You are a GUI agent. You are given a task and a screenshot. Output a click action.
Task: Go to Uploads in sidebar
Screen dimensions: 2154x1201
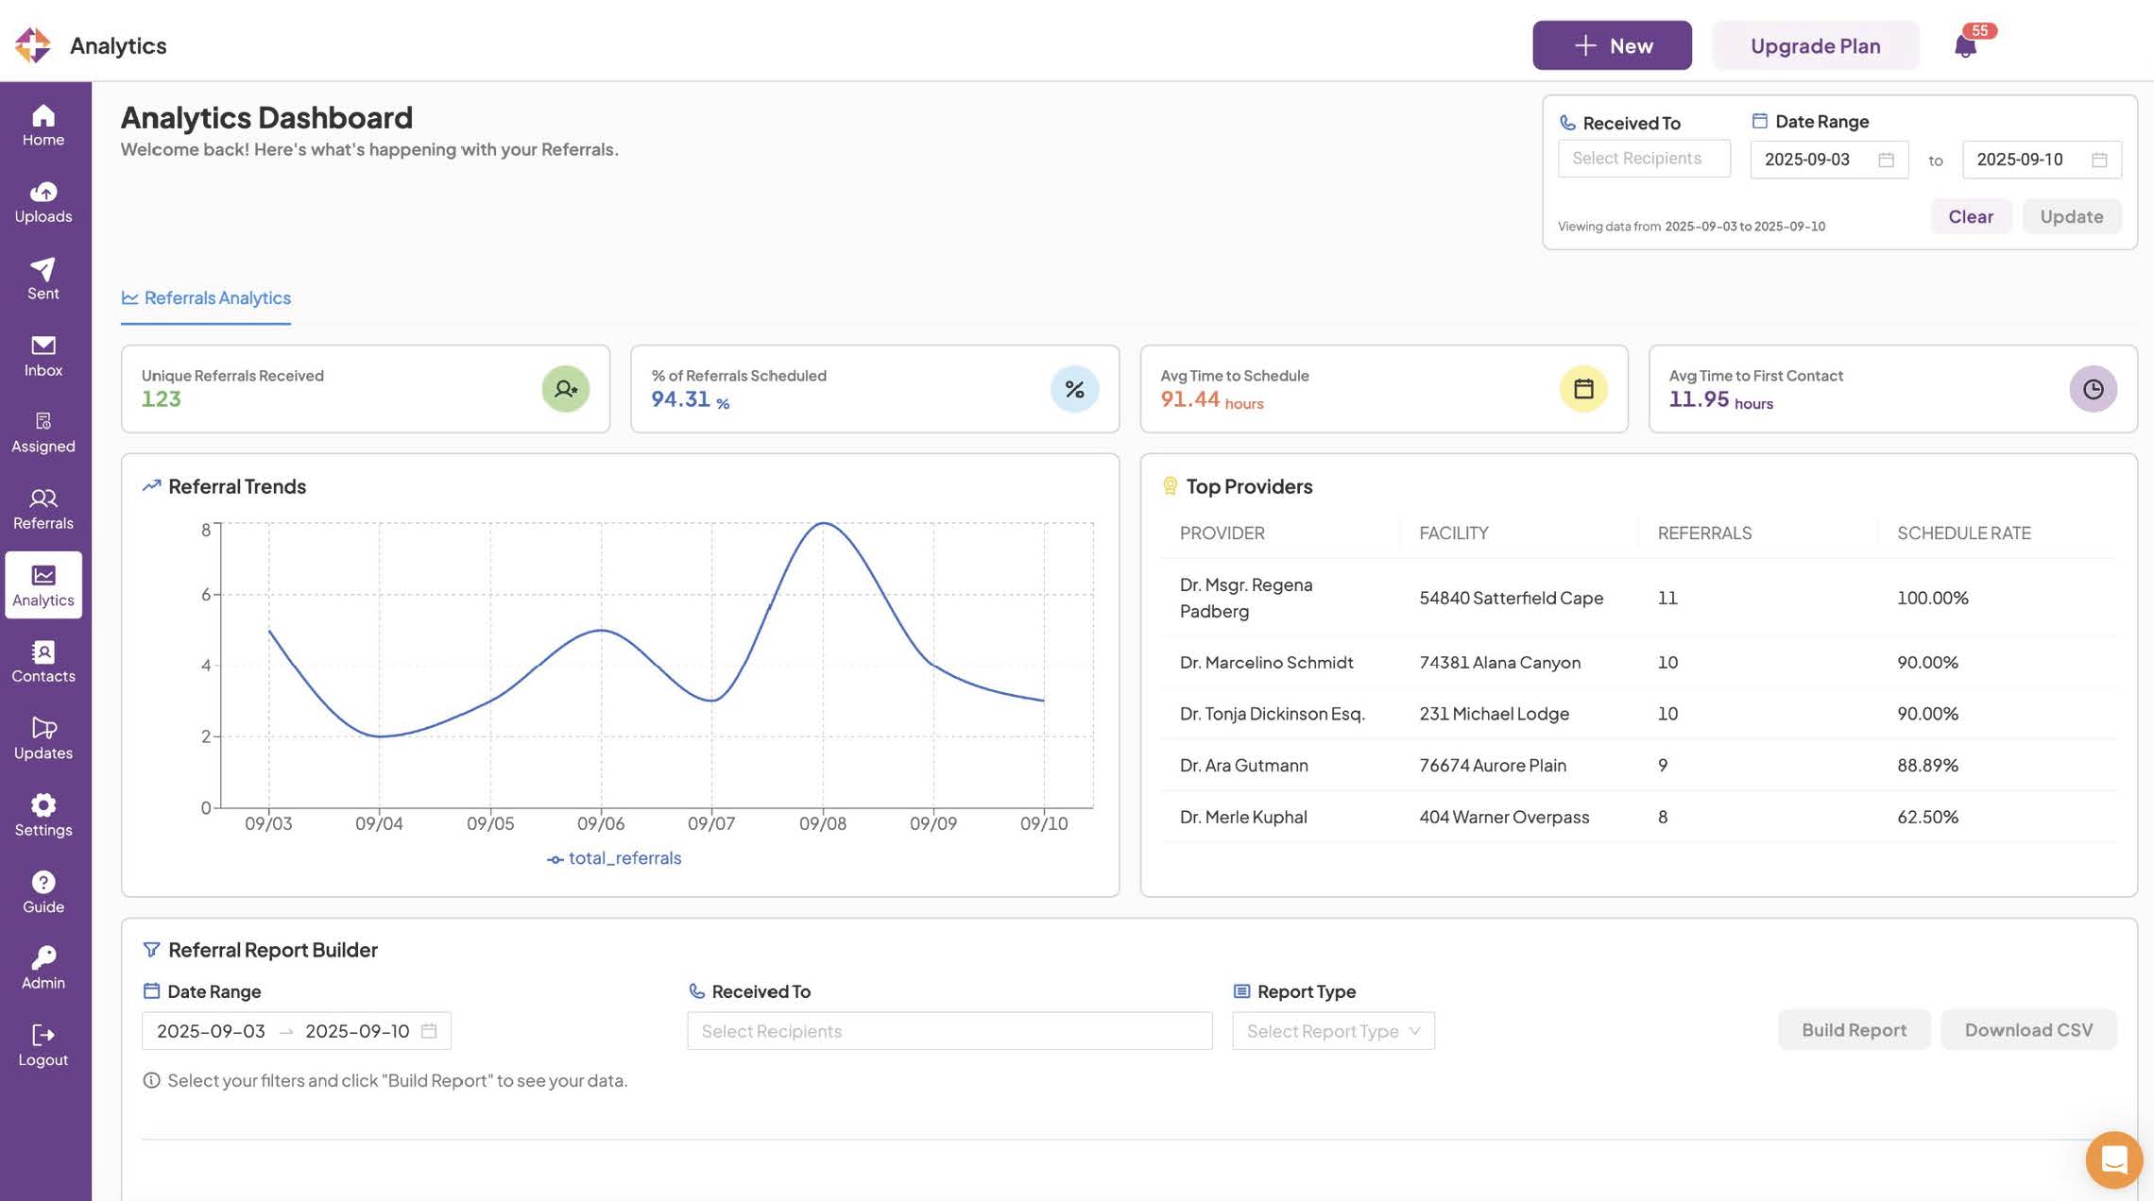[43, 202]
